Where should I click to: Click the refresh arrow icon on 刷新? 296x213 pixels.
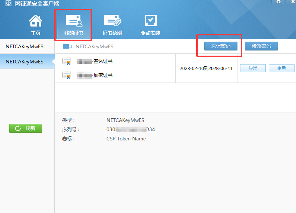(17, 128)
